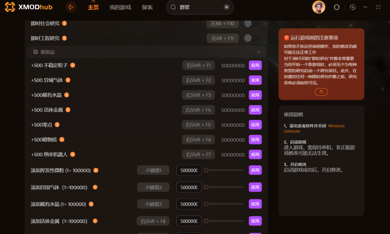Adjust the 添加稀有水晶 slider
The image size is (390, 234).
click(223, 204)
